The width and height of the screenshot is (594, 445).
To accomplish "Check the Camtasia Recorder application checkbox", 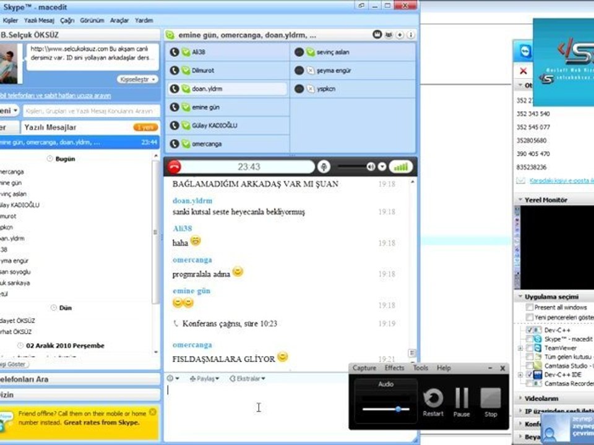I will point(530,383).
